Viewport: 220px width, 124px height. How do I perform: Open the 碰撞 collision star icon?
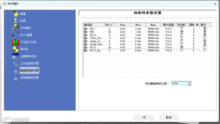(16, 13)
